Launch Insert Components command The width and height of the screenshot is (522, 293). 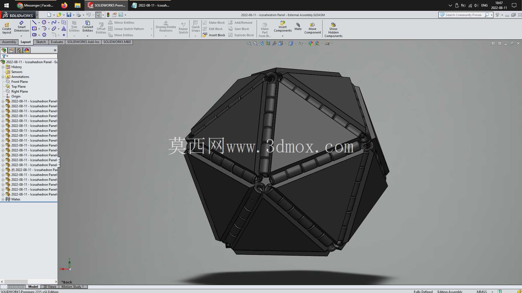point(283,26)
